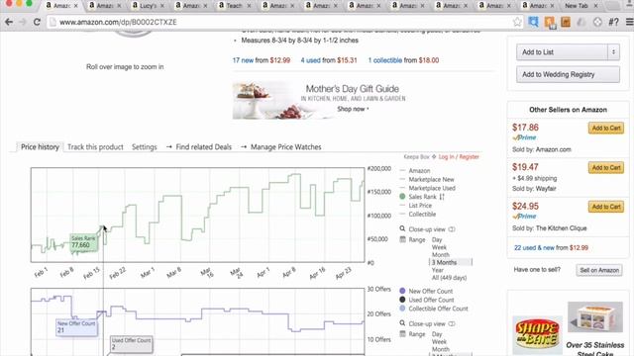This screenshot has width=634, height=356.
Task: Click the brown square extension icon
Action: point(566,22)
